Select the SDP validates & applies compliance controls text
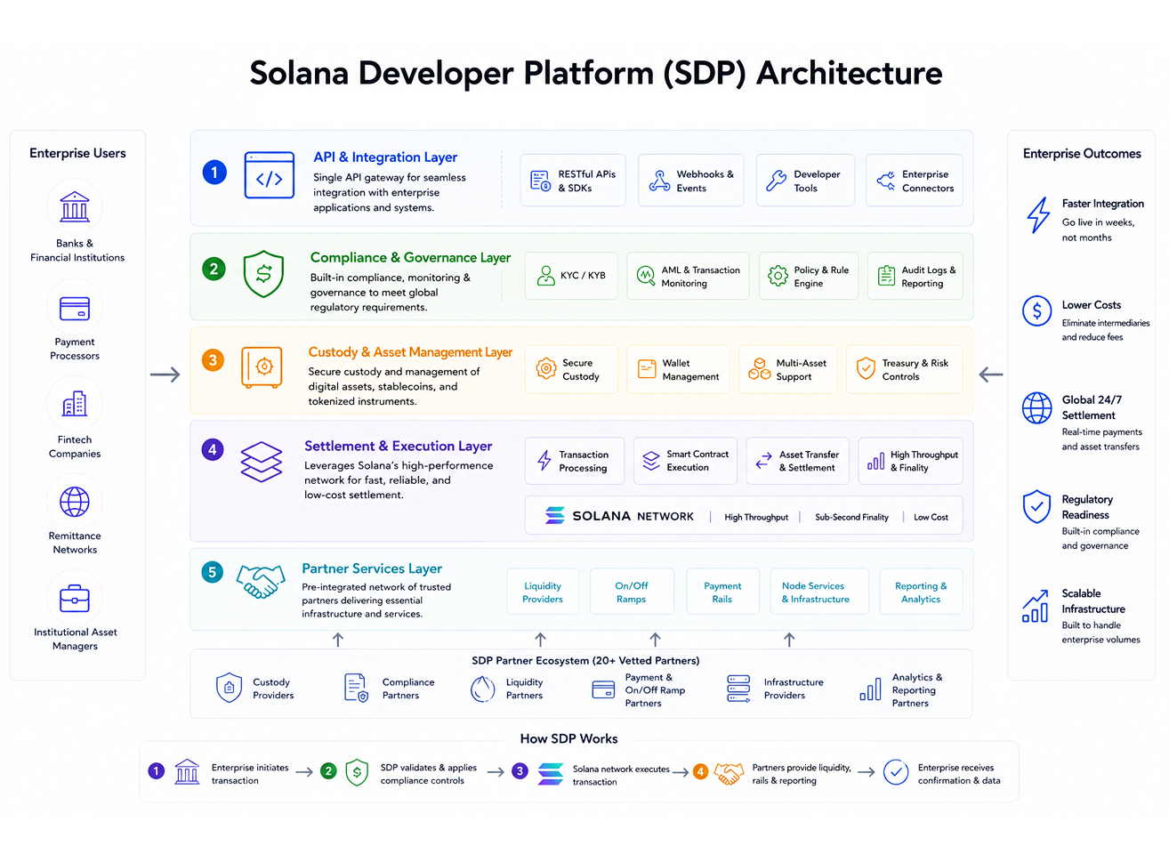 pos(428,774)
